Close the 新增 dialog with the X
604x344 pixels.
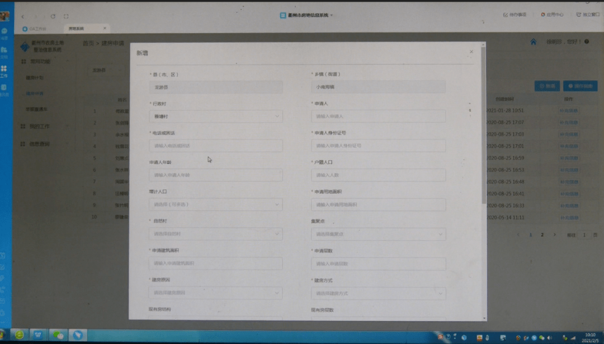(471, 52)
